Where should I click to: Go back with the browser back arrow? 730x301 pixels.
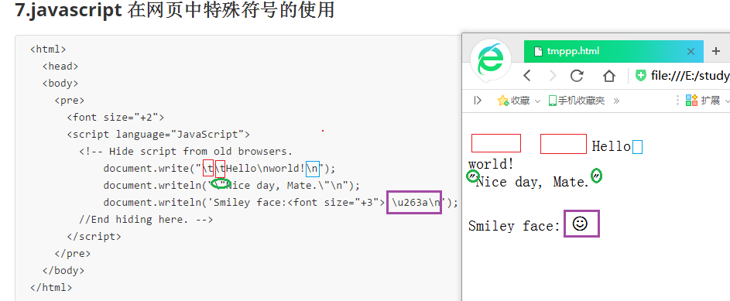click(527, 75)
